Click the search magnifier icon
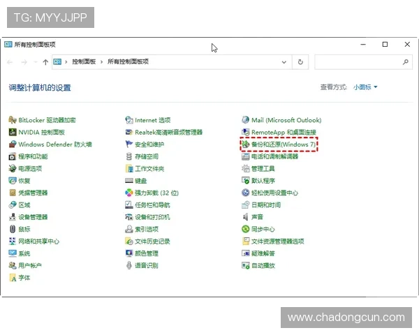The image size is (419, 335). coord(405,62)
